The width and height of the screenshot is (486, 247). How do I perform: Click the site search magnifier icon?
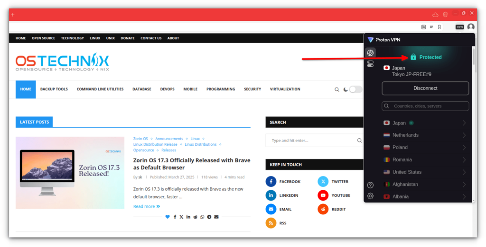coord(336,89)
